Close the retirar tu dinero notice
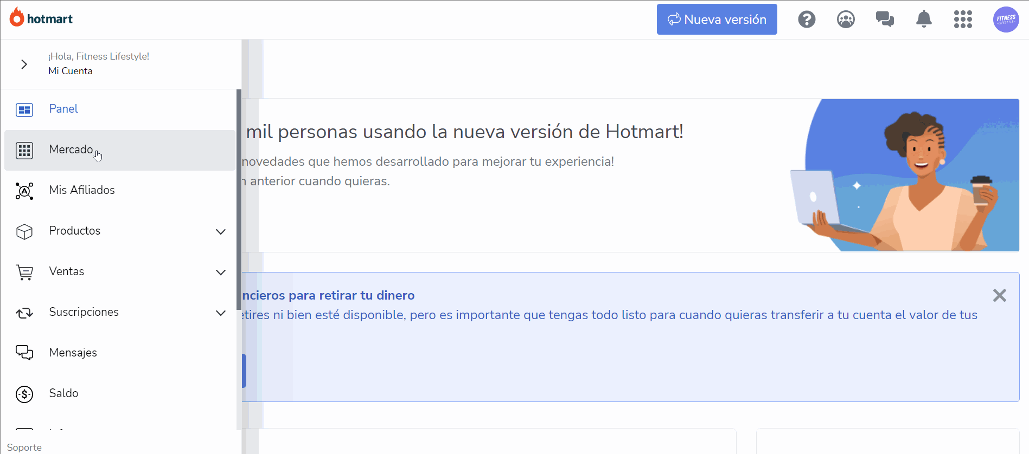 [999, 295]
